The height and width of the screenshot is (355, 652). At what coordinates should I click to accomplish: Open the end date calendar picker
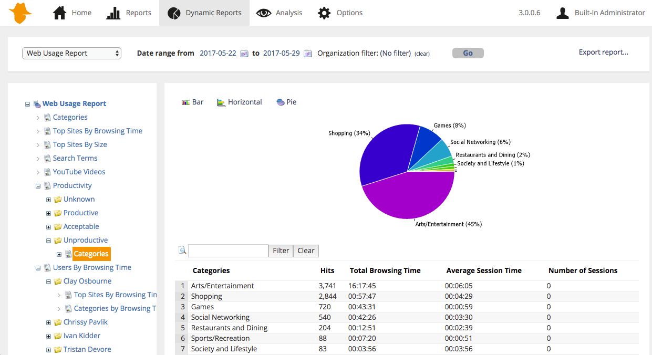tap(308, 53)
